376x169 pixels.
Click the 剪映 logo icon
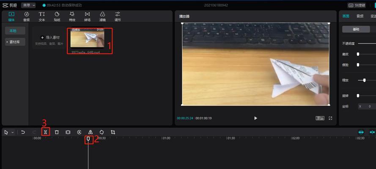[5, 5]
